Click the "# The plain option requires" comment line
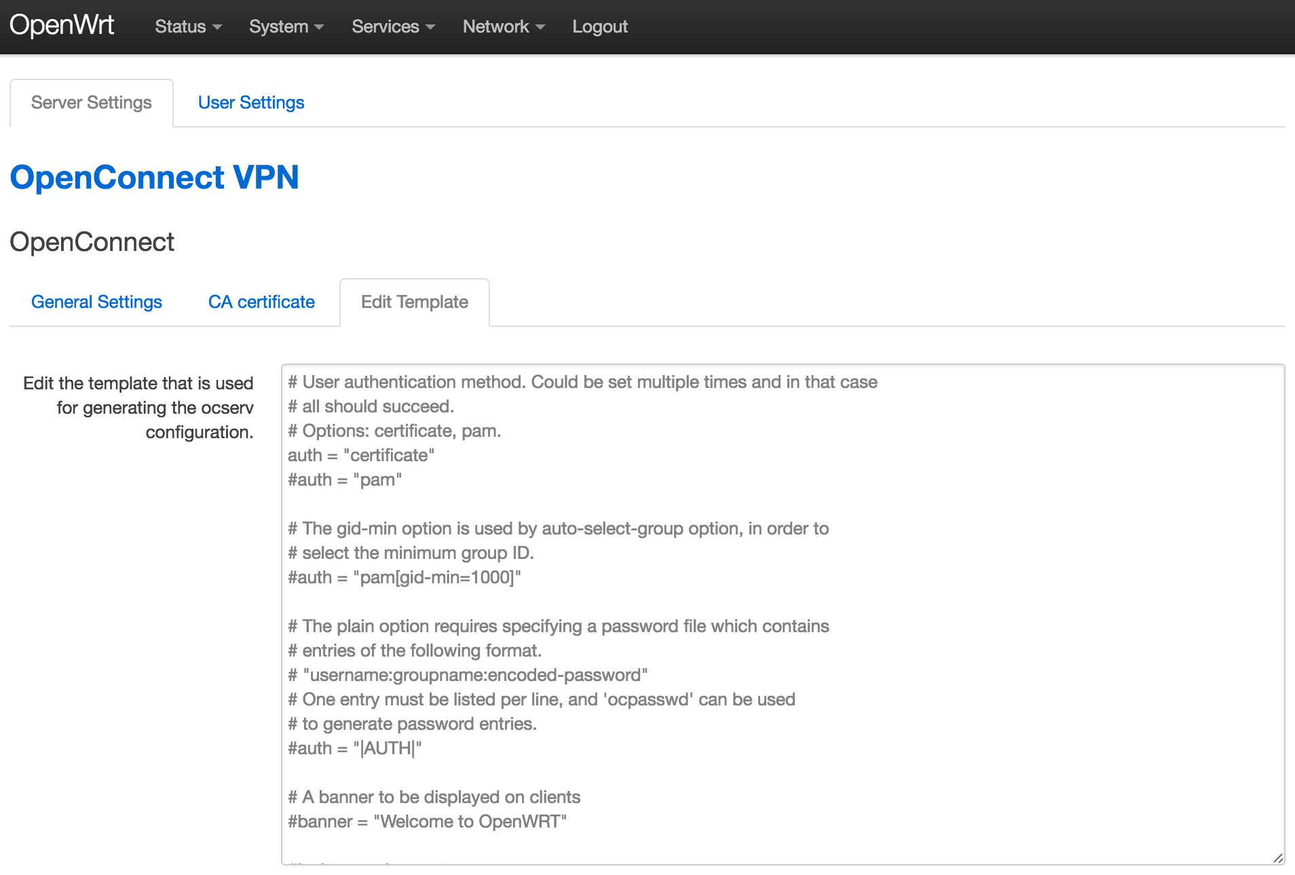1295x875 pixels. click(559, 626)
